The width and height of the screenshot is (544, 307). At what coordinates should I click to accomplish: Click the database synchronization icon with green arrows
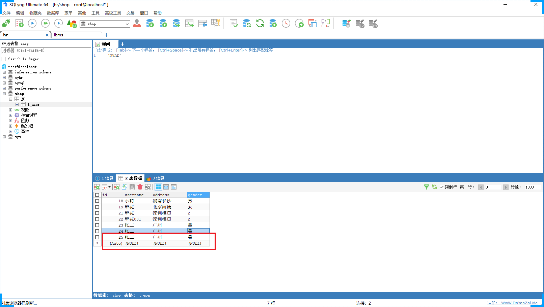(247, 24)
